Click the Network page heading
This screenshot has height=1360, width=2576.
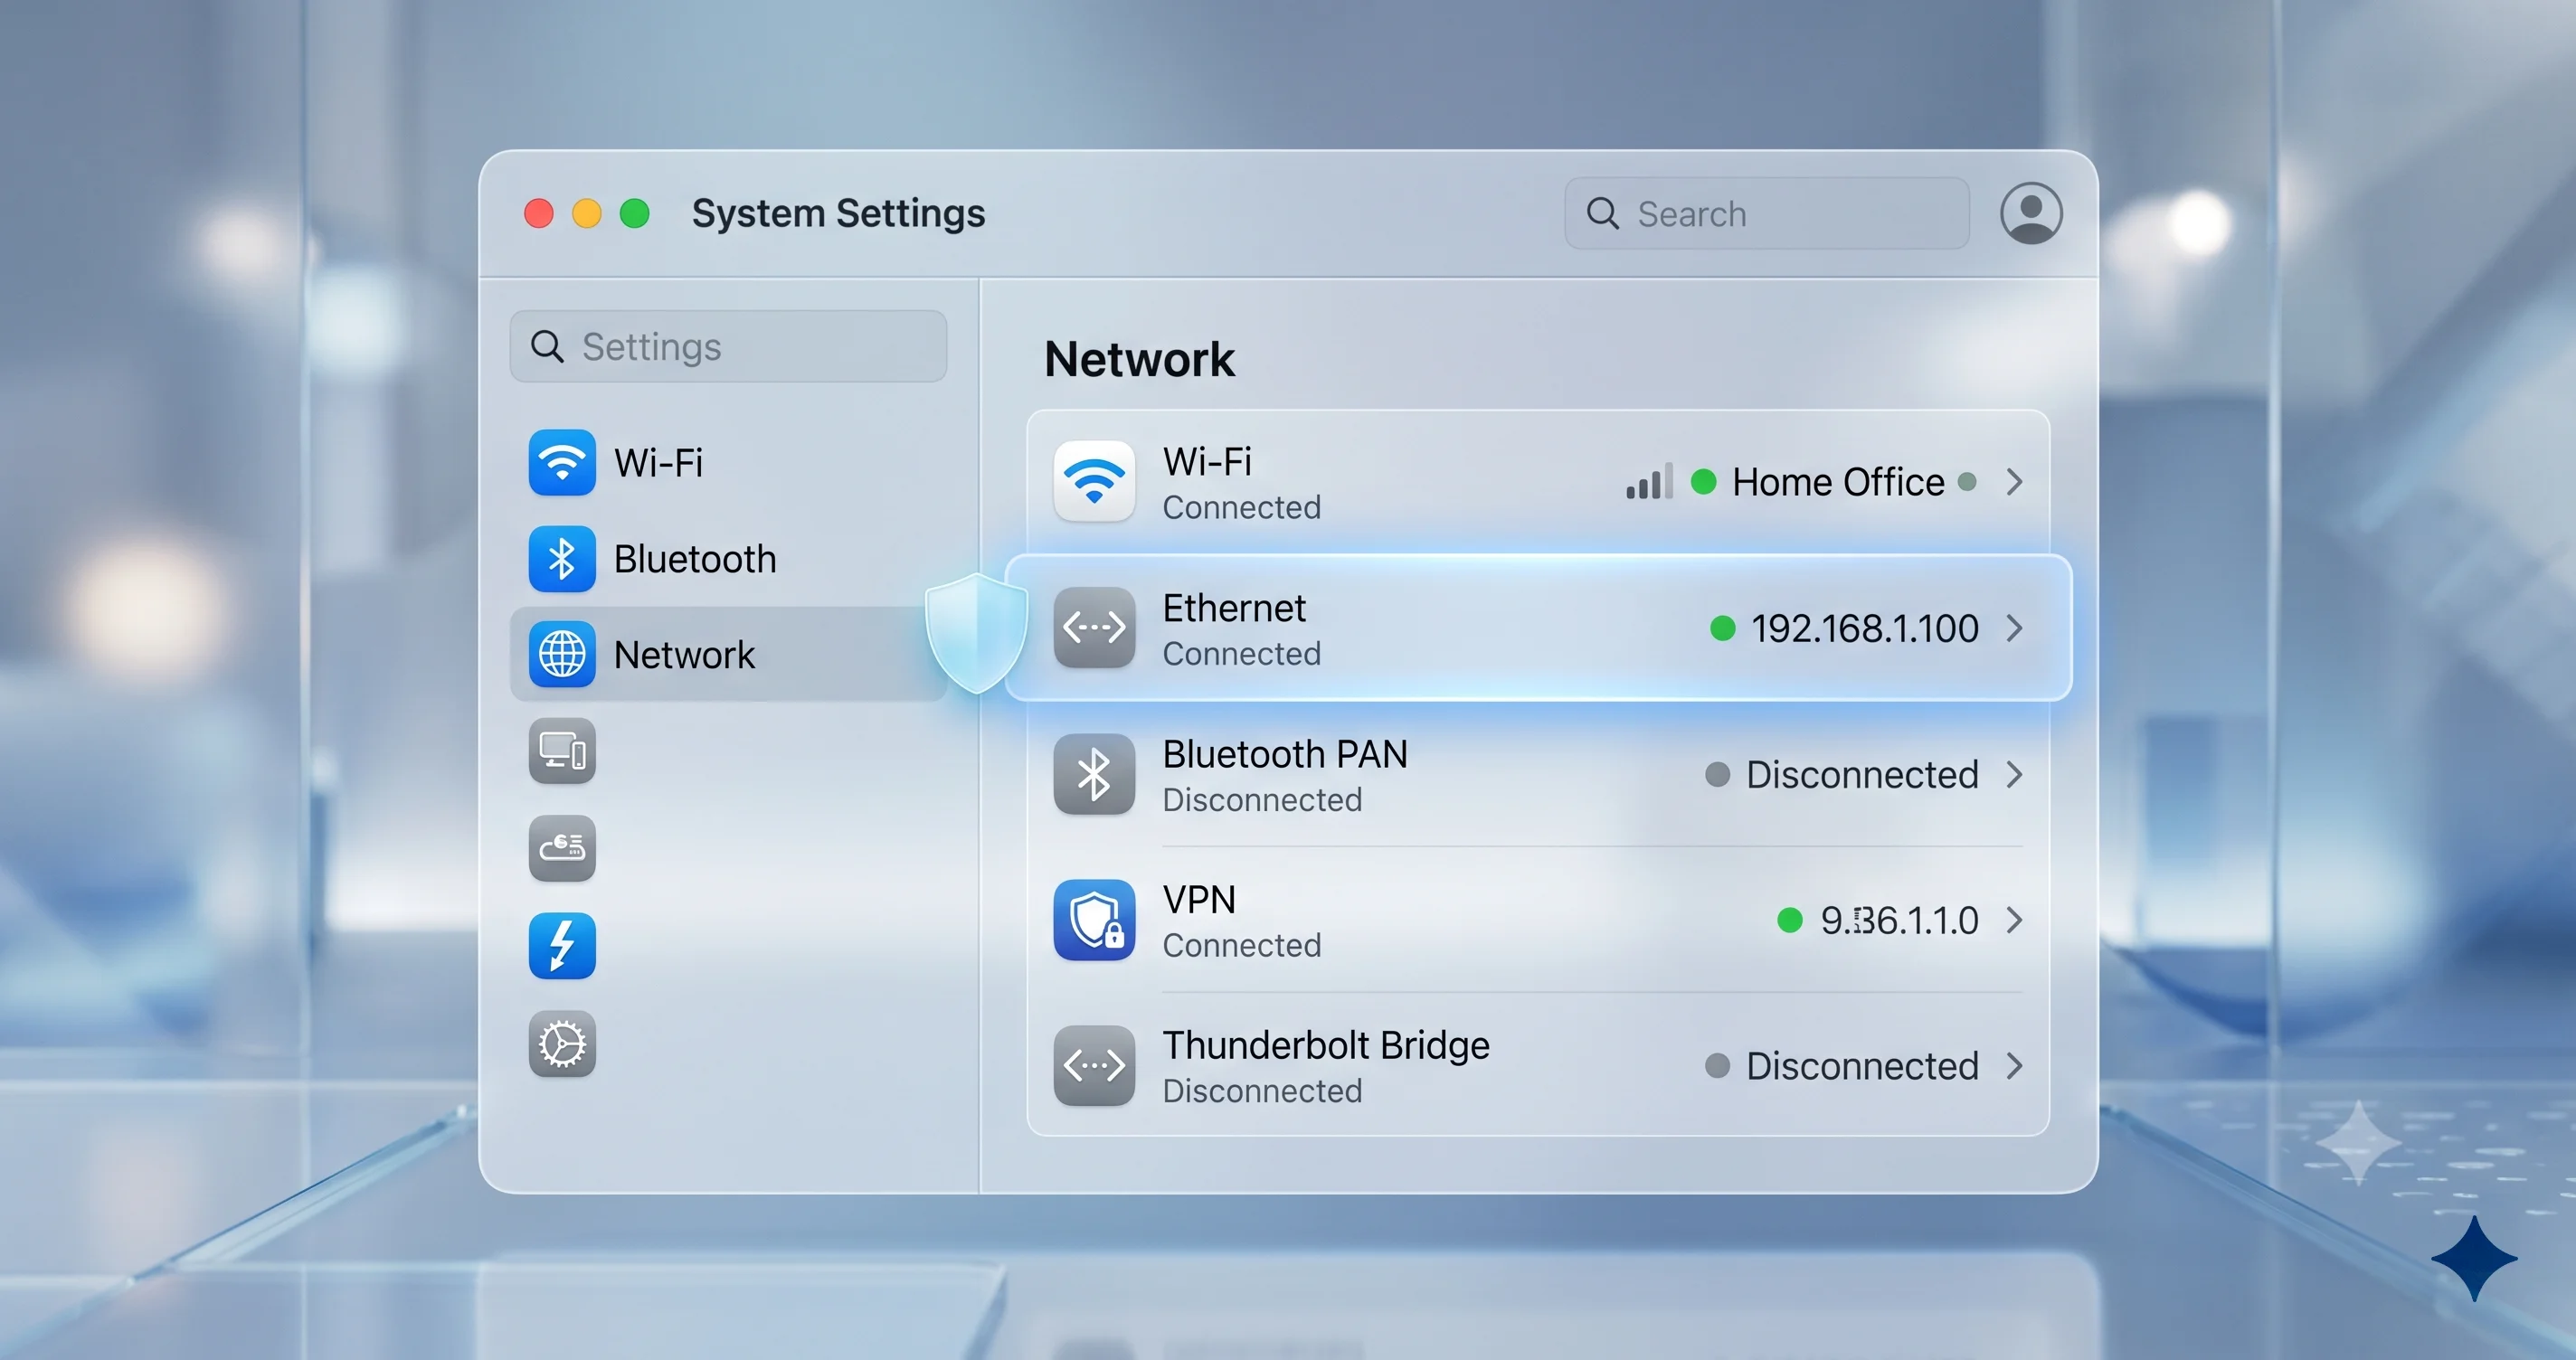tap(1139, 359)
